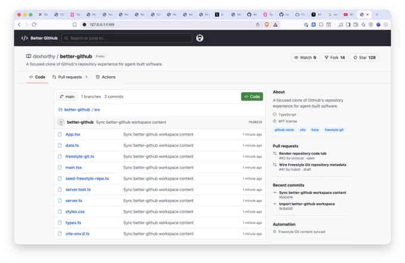The width and height of the screenshot is (405, 263).
Task: Switch to the Code tab
Action: click(37, 77)
